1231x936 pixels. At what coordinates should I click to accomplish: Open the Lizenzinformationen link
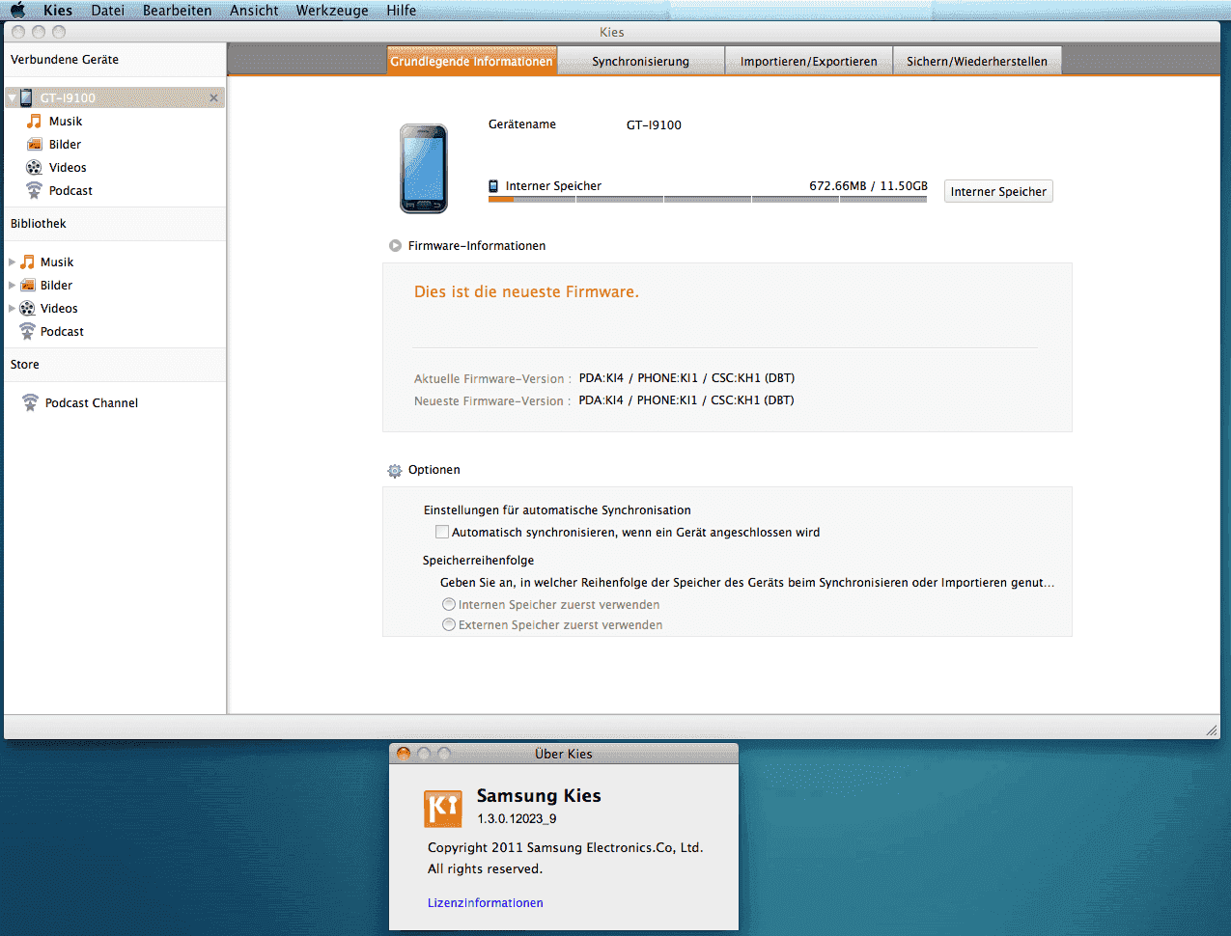486,903
